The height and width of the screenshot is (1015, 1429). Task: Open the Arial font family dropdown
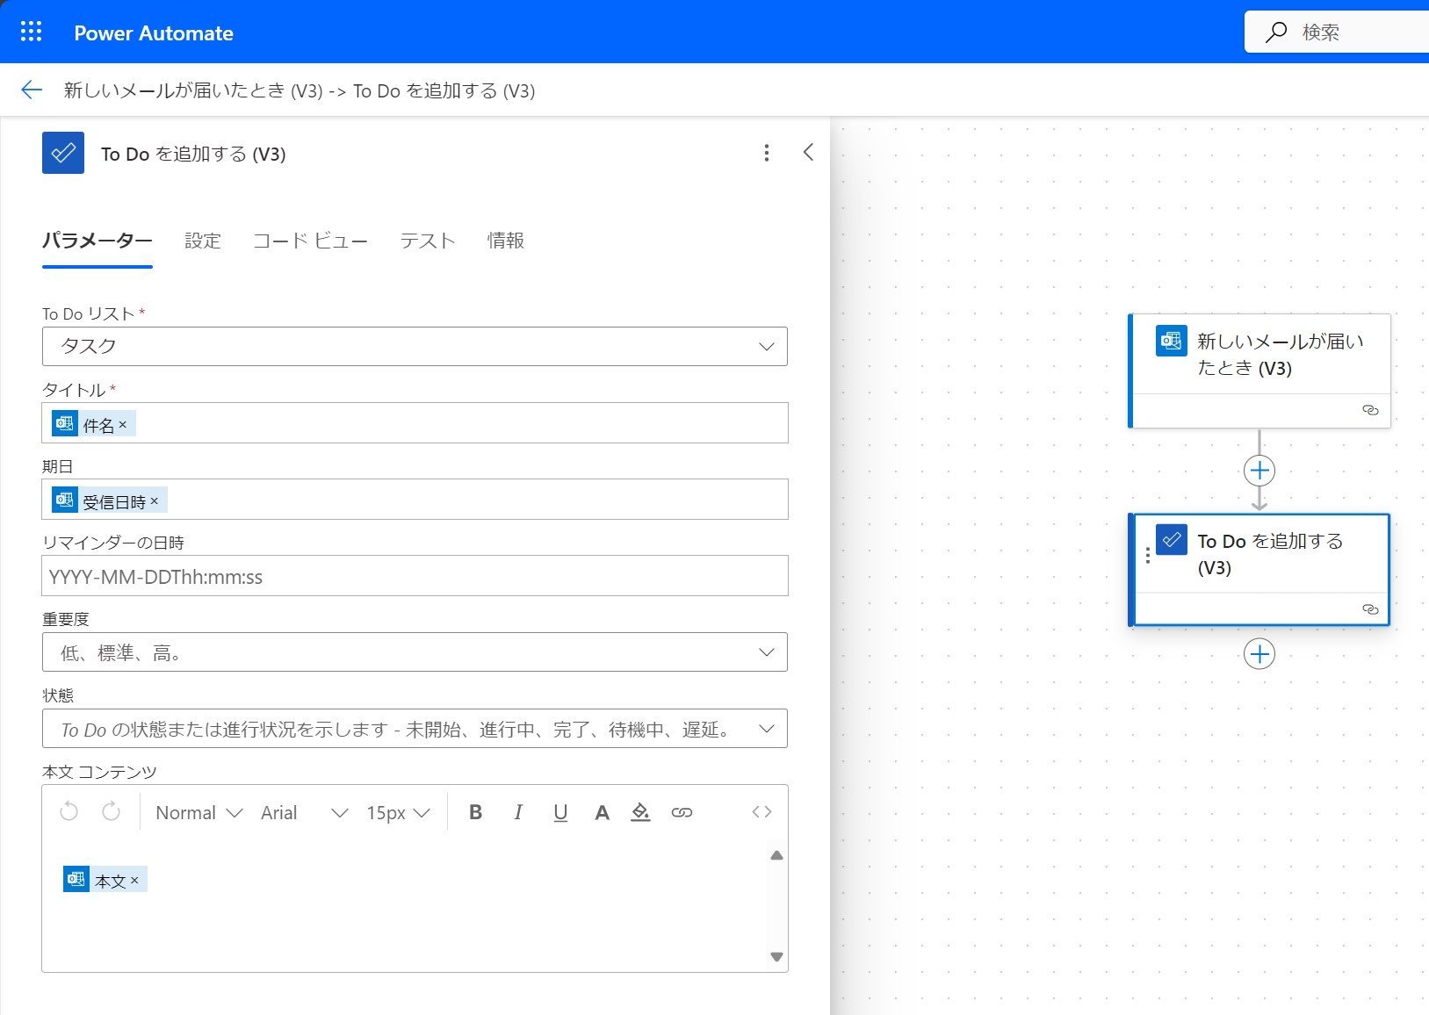(x=304, y=813)
